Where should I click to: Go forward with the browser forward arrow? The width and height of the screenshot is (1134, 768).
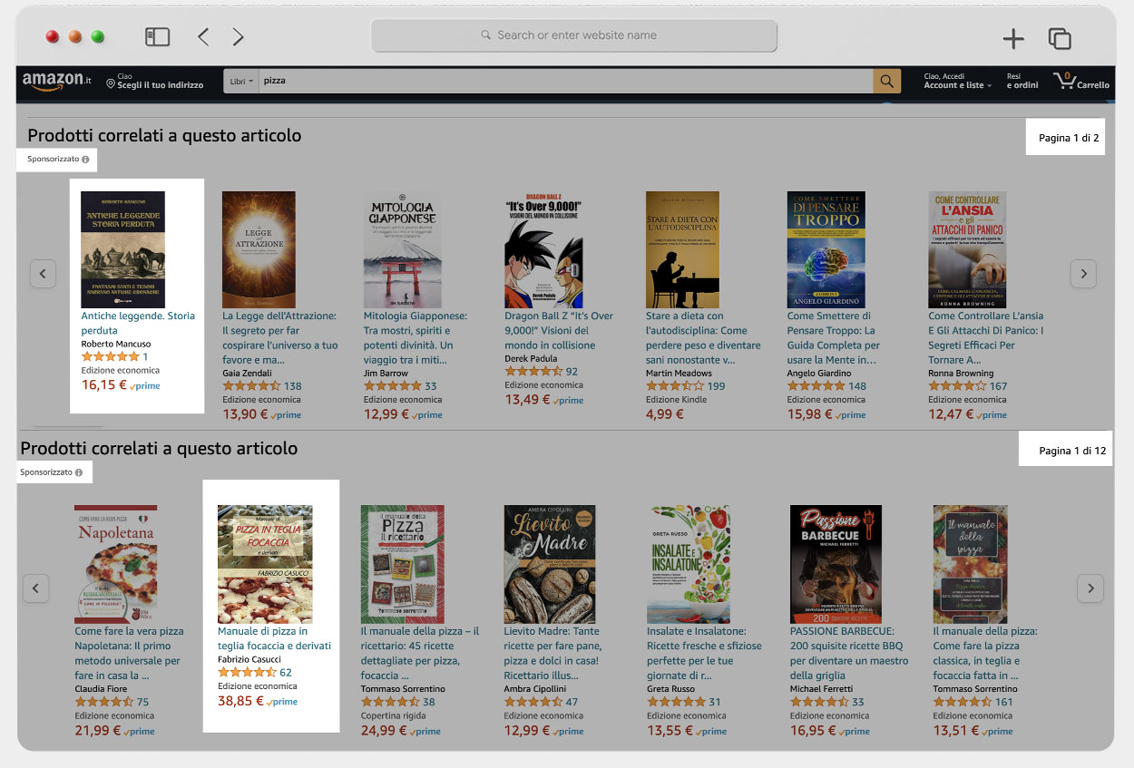pos(238,37)
